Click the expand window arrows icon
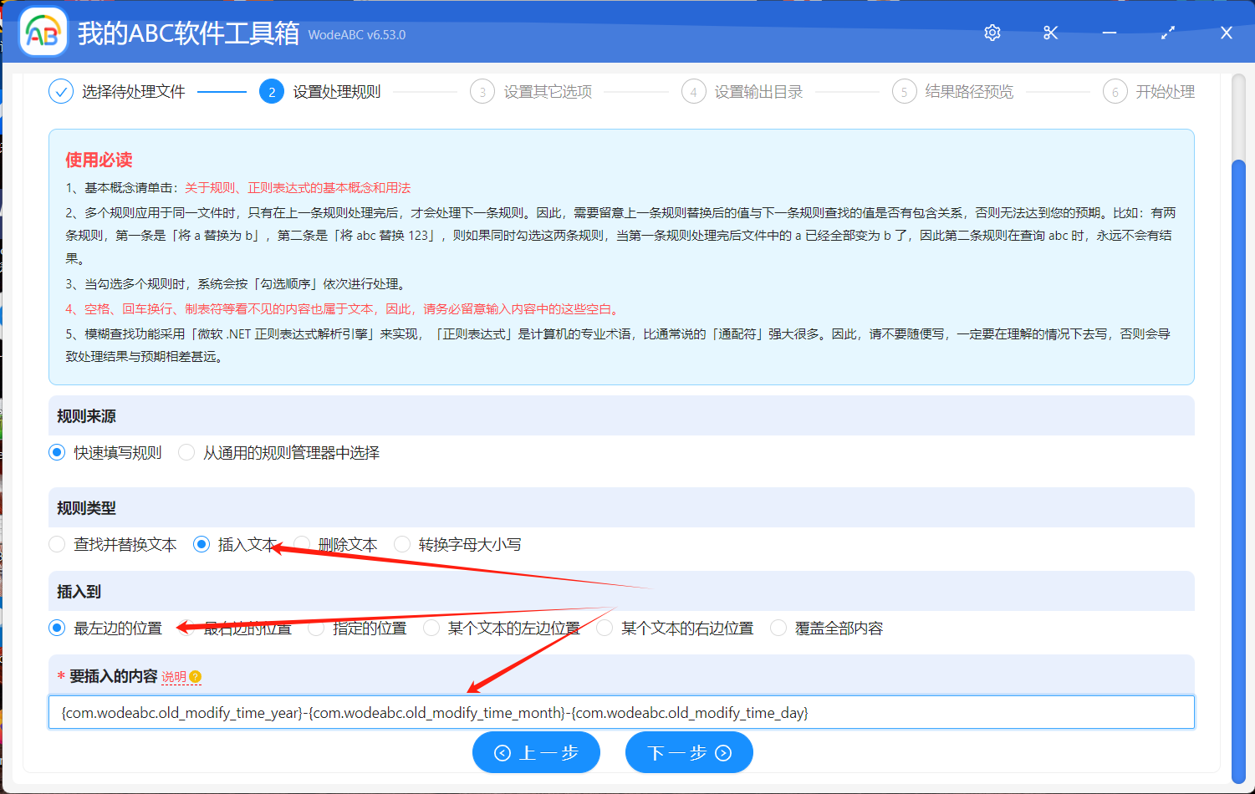 click(1168, 33)
